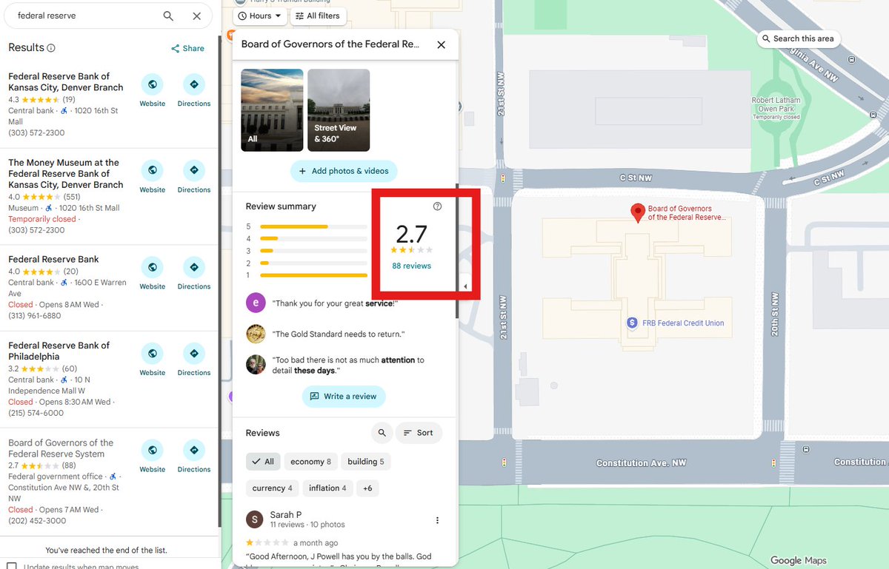Clear the 'federal reserve' search text
Image resolution: width=889 pixels, height=569 pixels.
coord(196,16)
